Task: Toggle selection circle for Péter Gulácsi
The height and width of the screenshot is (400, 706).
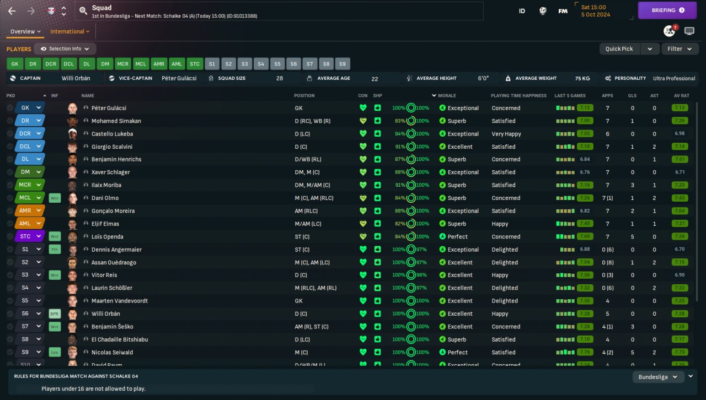Action: pyautogui.click(x=10, y=108)
